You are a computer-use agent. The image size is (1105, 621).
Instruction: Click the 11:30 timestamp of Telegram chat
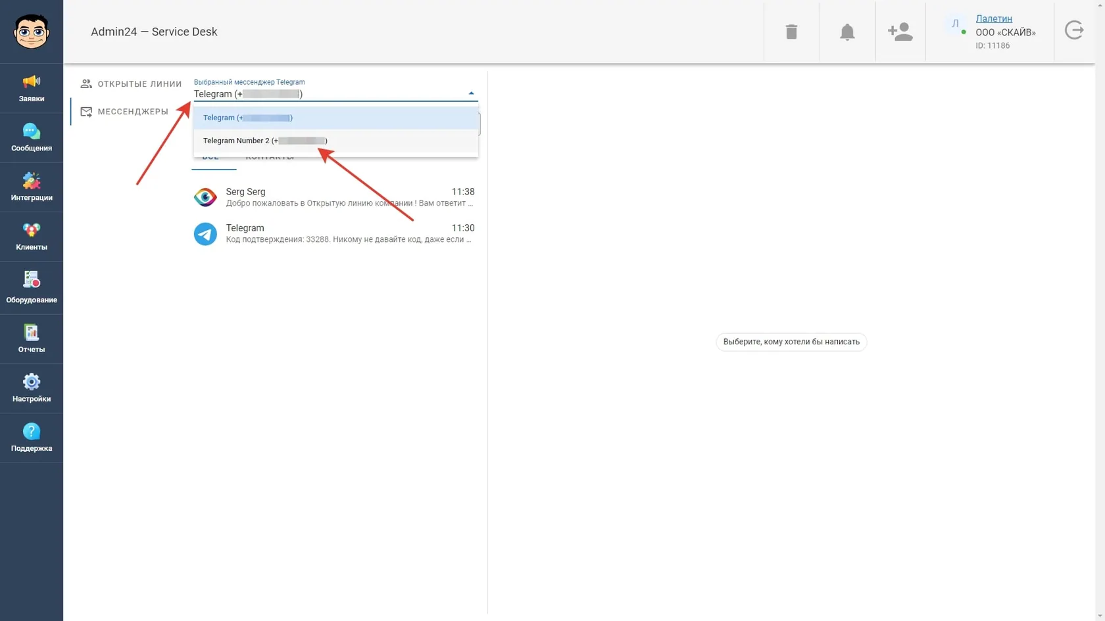[x=463, y=228]
